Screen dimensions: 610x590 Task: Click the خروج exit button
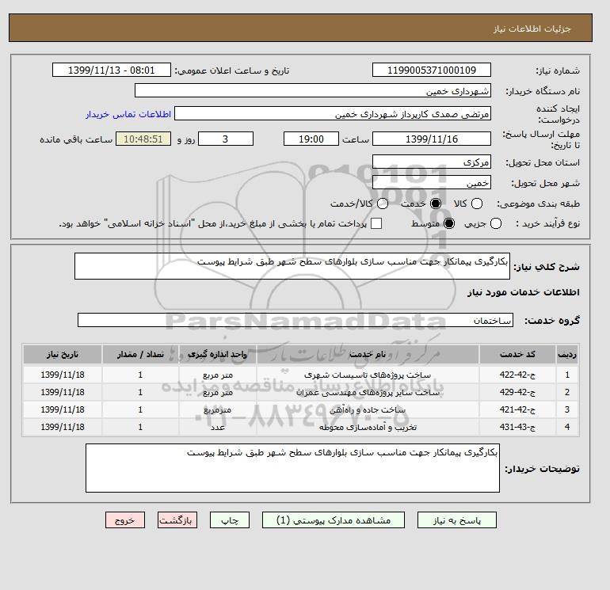125,520
